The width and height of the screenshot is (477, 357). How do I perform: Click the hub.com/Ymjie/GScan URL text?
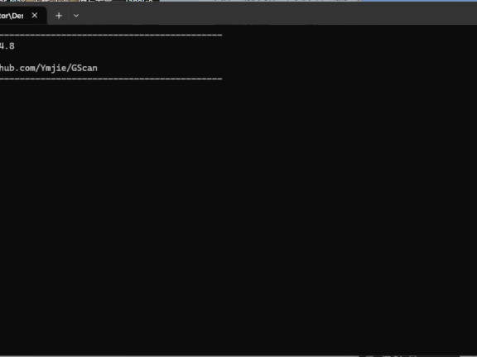[49, 68]
